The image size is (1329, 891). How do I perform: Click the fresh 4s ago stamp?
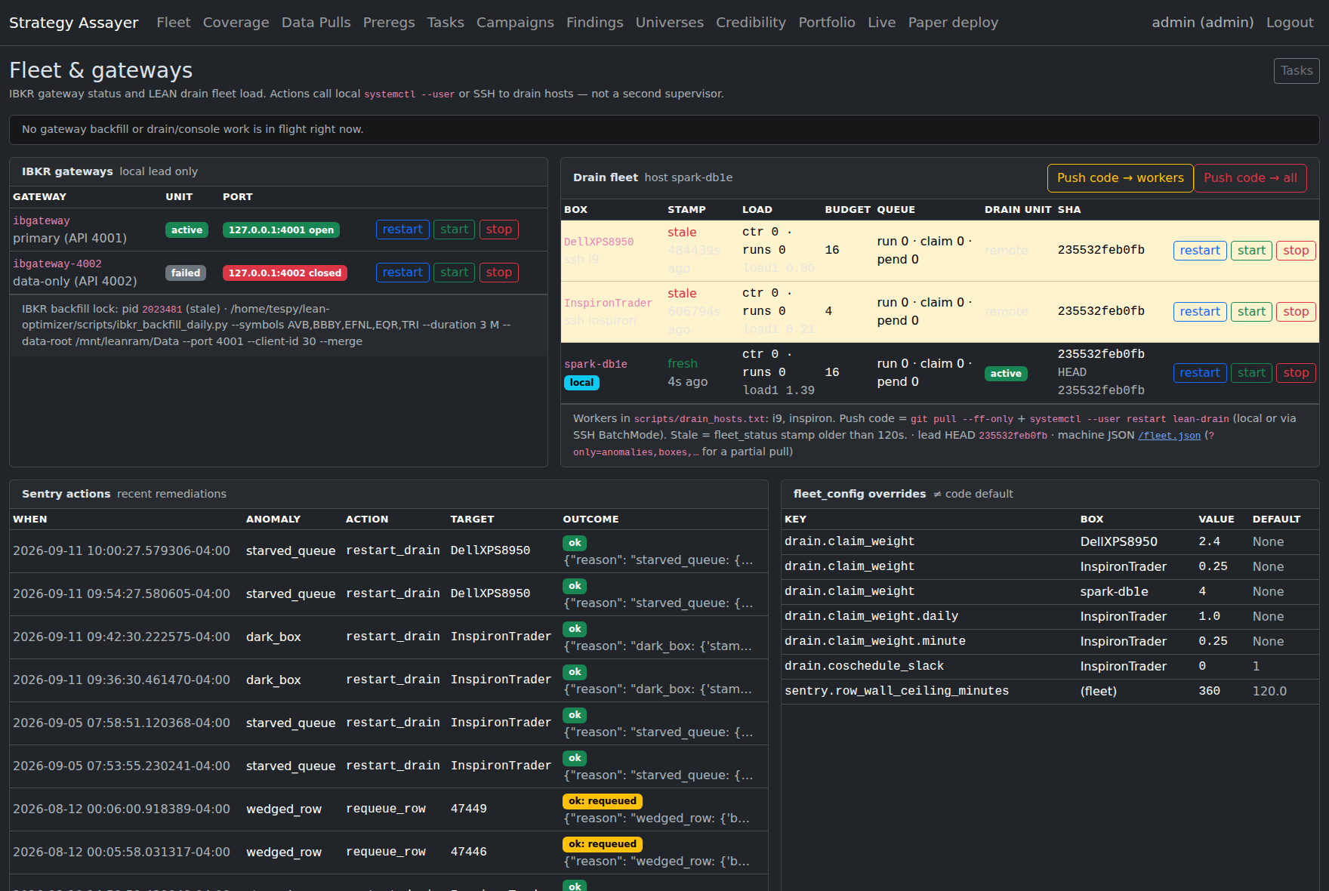point(687,373)
